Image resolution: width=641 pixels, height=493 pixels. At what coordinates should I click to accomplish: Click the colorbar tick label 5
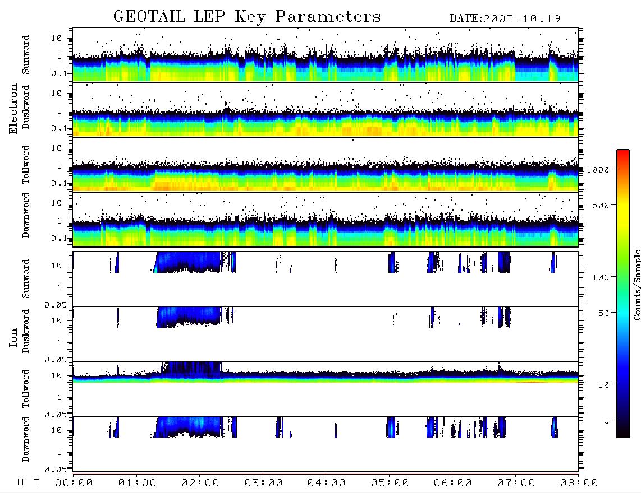point(607,421)
